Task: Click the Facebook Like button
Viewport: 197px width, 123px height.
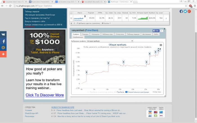Action: pos(156,31)
